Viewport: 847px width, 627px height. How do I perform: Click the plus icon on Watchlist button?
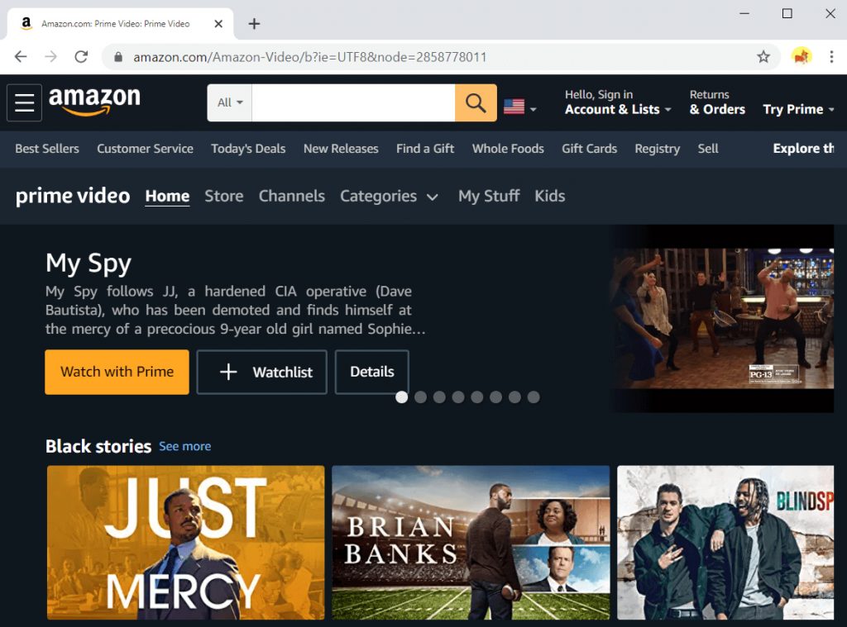[228, 371]
